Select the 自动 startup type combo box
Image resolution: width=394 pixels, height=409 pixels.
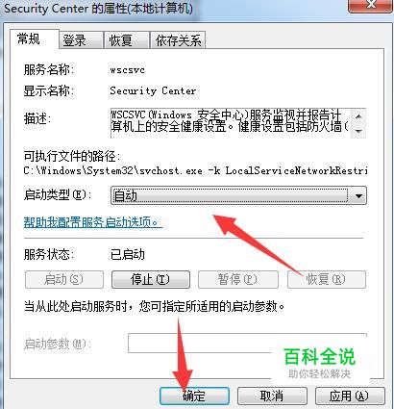coord(238,195)
